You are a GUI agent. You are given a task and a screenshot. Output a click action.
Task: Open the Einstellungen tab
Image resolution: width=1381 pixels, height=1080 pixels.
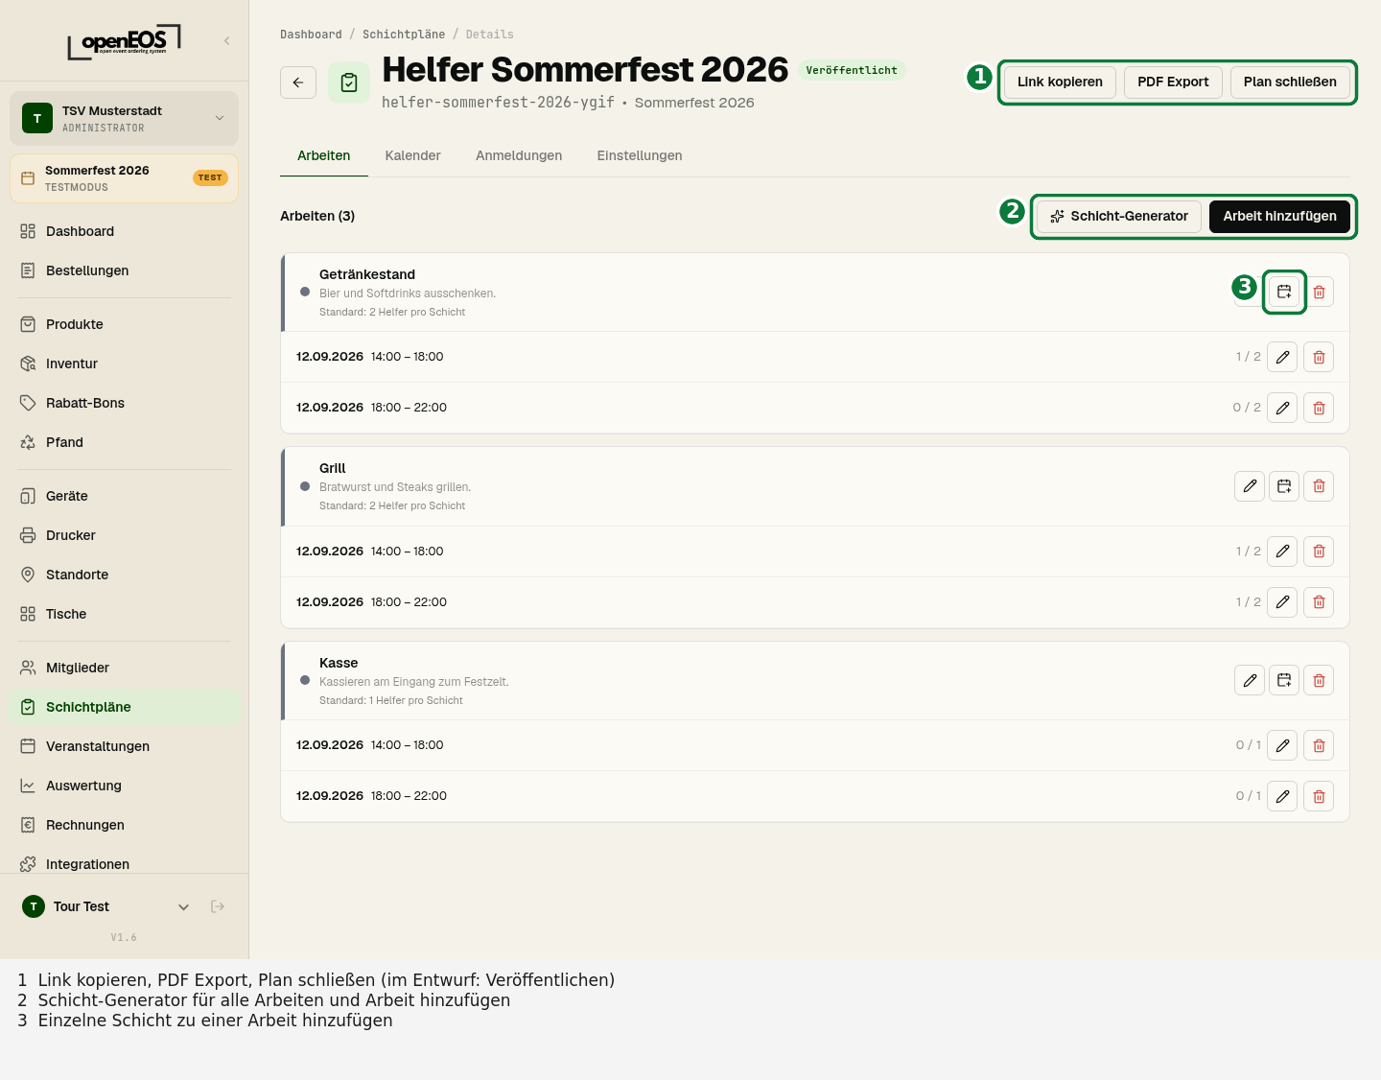640,155
